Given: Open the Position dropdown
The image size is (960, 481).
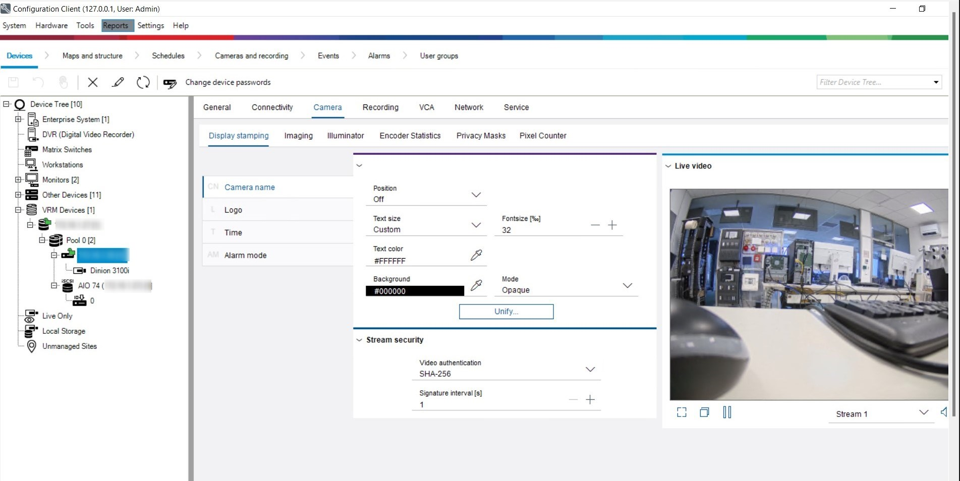Looking at the screenshot, I should click(476, 195).
